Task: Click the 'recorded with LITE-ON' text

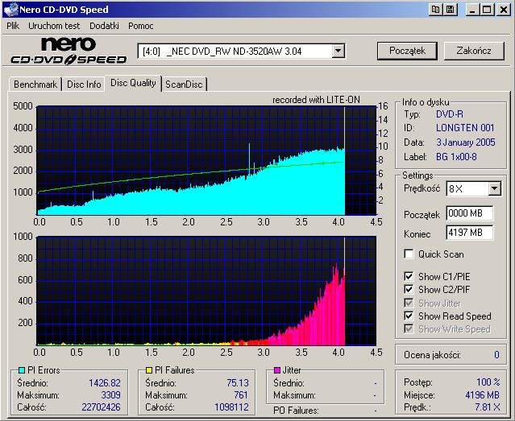Action: tap(316, 100)
